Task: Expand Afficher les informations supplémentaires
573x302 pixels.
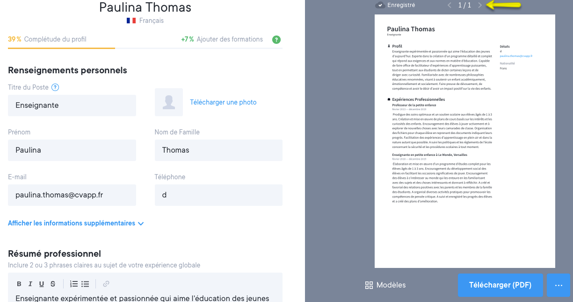Action: [x=76, y=224]
